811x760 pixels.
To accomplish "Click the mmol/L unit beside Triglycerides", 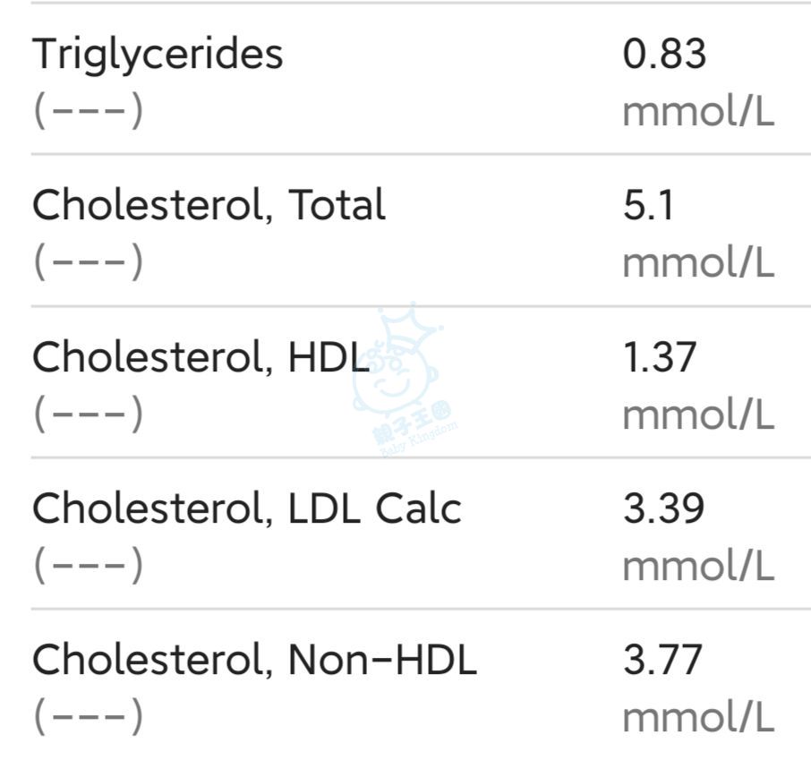I will pyautogui.click(x=698, y=111).
